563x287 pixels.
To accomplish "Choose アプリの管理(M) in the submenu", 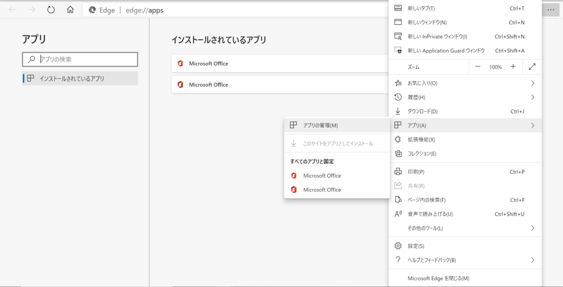I will 337,125.
